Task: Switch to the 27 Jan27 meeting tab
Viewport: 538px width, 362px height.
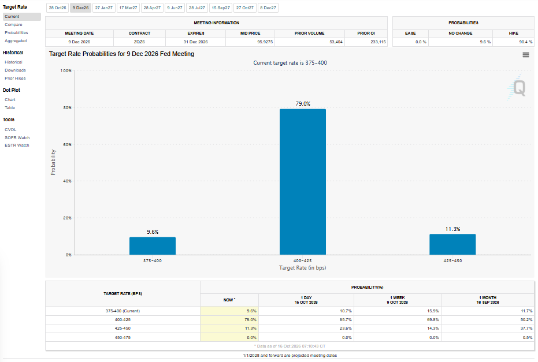Action: [104, 8]
